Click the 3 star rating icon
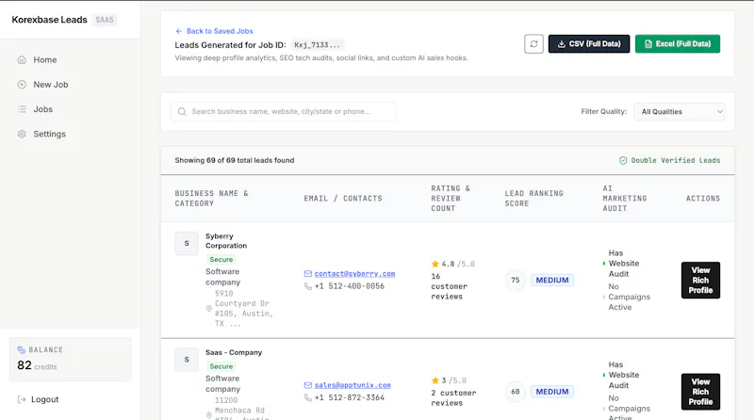The height and width of the screenshot is (420, 754). (x=435, y=380)
